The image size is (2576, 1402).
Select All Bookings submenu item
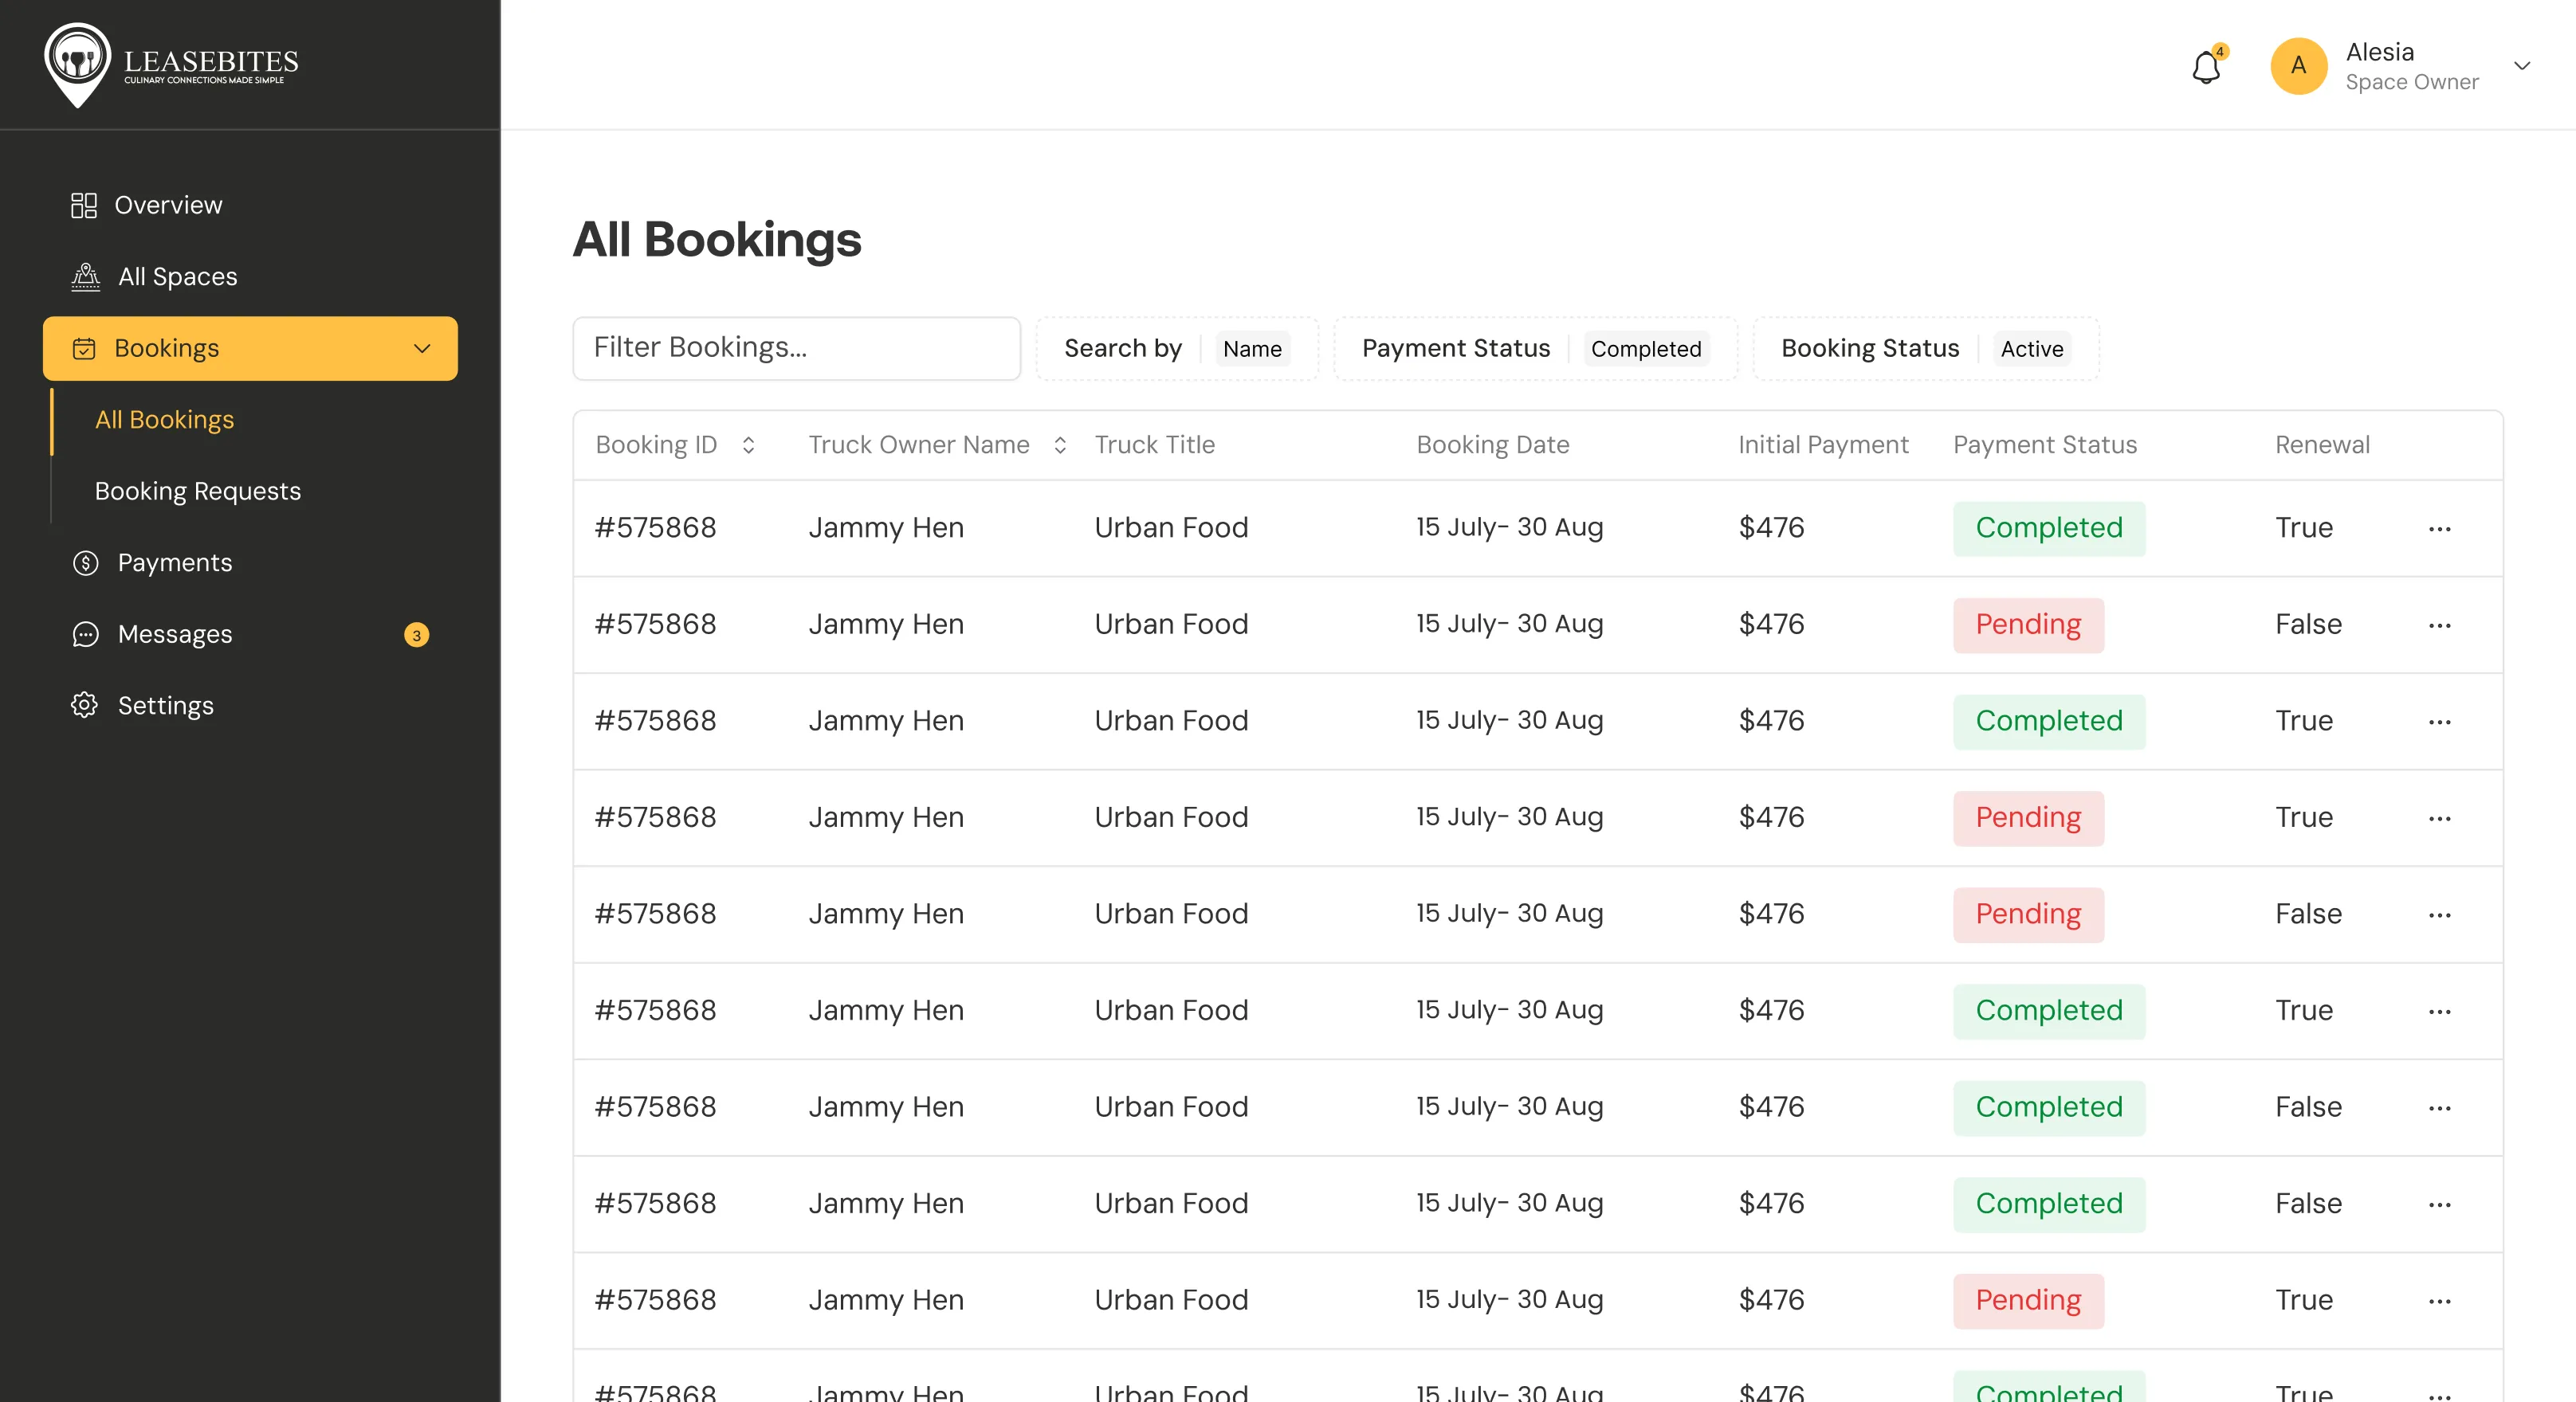pos(164,420)
